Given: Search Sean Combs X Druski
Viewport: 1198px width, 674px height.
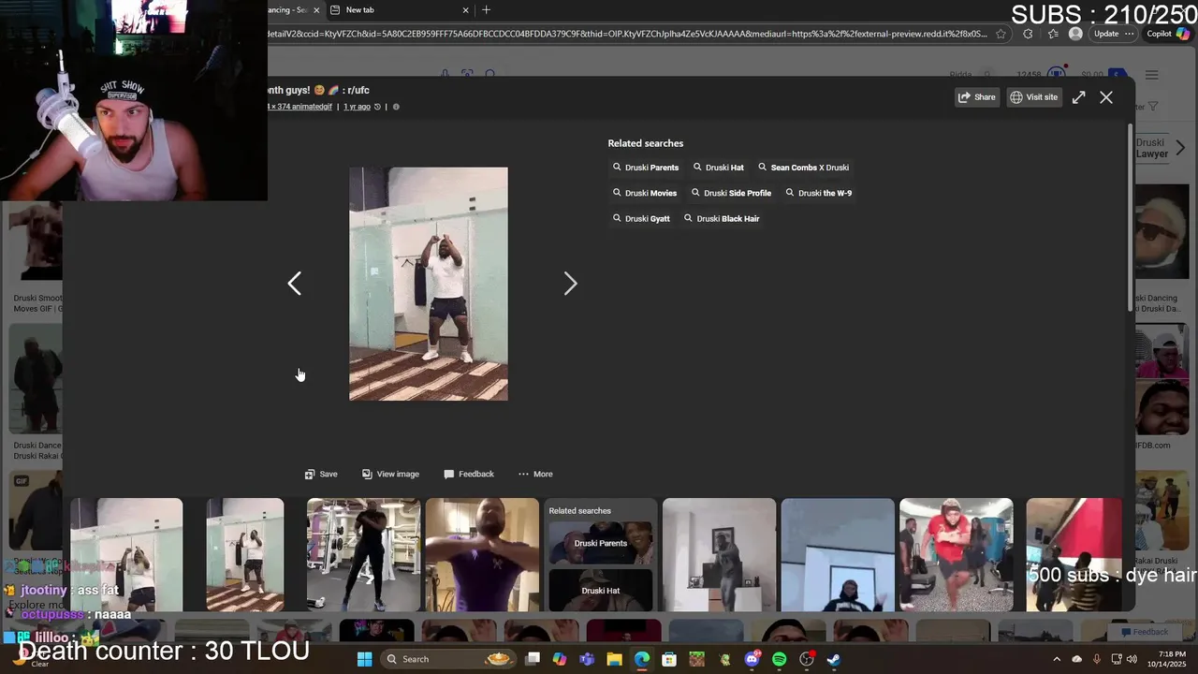Looking at the screenshot, I should [804, 168].
